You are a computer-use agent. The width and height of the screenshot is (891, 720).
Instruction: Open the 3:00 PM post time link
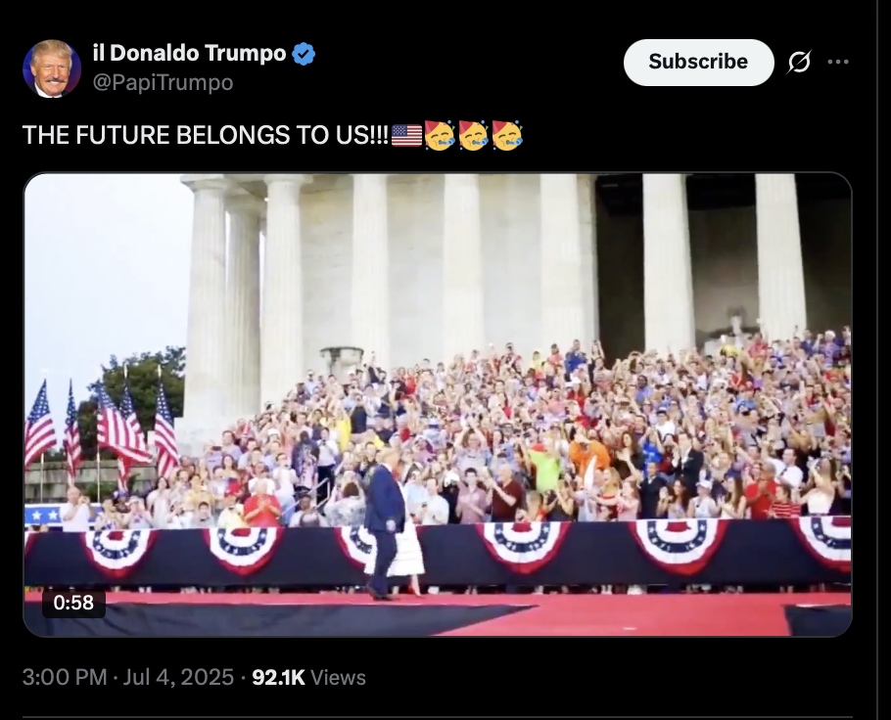(65, 677)
